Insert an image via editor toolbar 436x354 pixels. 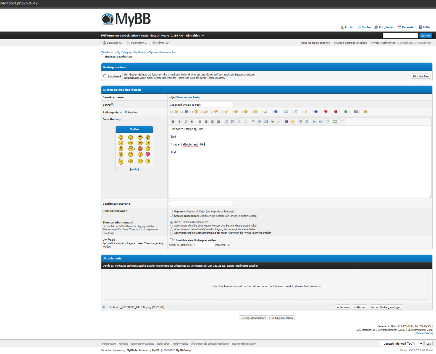click(259, 122)
